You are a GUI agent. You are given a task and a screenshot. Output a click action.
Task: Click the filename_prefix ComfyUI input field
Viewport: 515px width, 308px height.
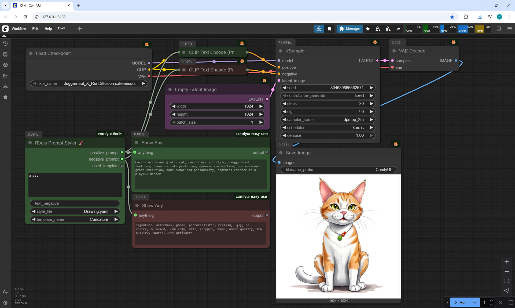click(338, 170)
